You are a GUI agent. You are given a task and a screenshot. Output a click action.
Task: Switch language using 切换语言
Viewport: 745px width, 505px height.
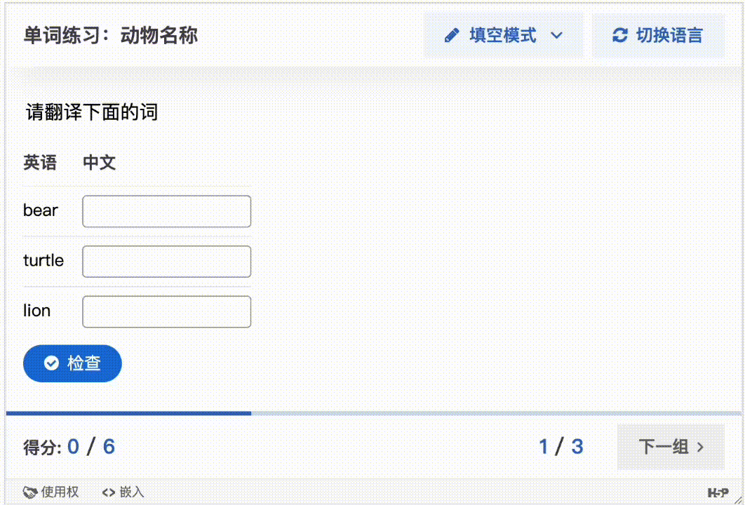pos(658,35)
